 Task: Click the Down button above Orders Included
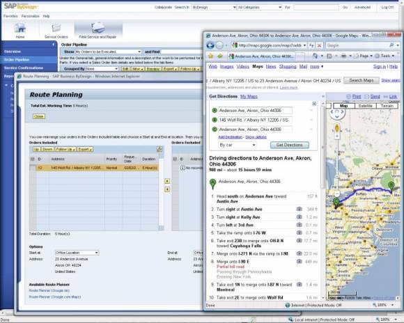pos(47,149)
